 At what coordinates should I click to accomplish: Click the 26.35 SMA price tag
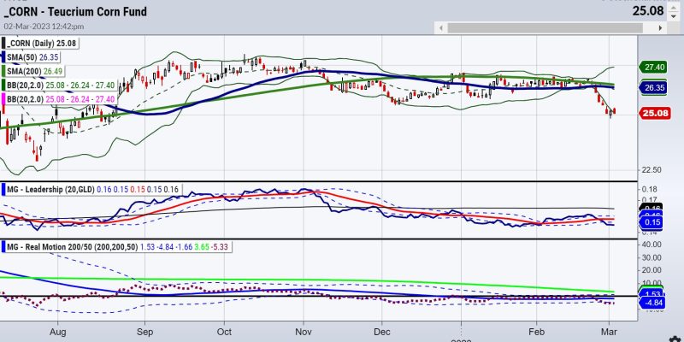point(652,86)
